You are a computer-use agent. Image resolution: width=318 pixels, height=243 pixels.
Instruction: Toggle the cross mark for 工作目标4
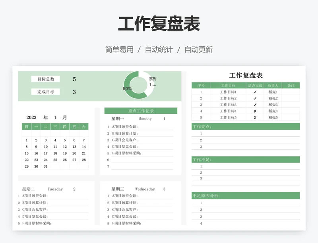(255, 111)
